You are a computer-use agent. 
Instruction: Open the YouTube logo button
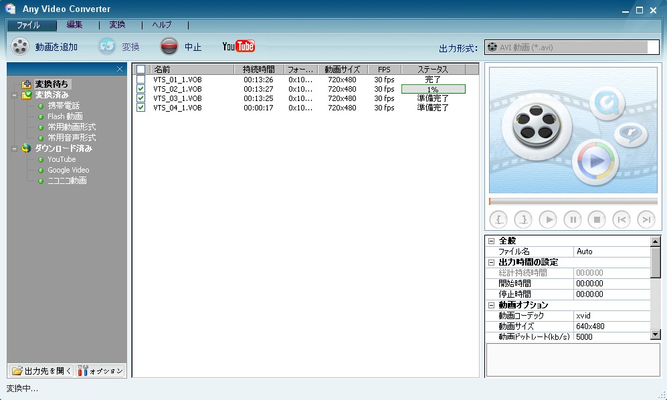[x=239, y=46]
